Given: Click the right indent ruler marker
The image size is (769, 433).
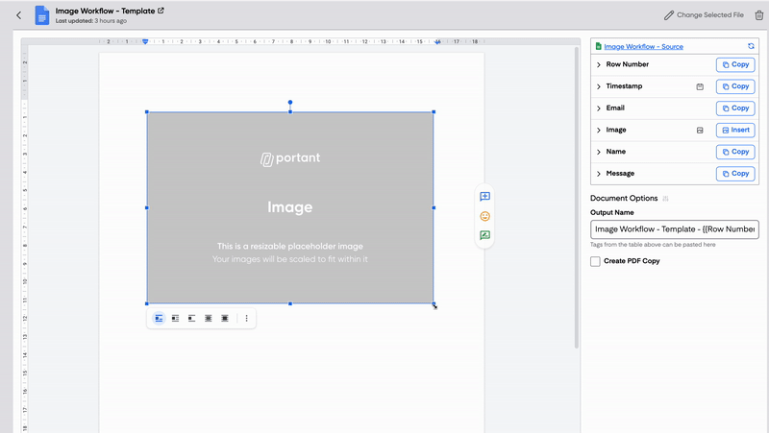Looking at the screenshot, I should 437,41.
